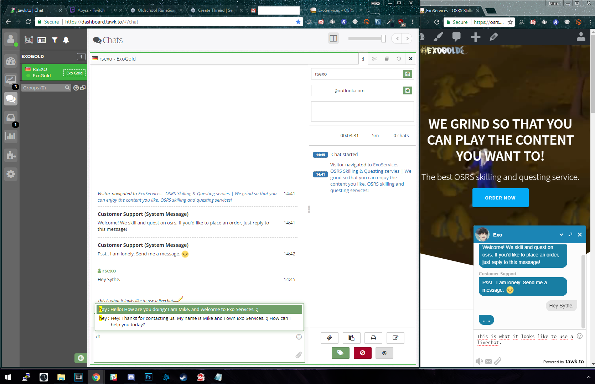595x384 pixels.
Task: Click the copy/paste transcript icon button
Action: point(351,338)
